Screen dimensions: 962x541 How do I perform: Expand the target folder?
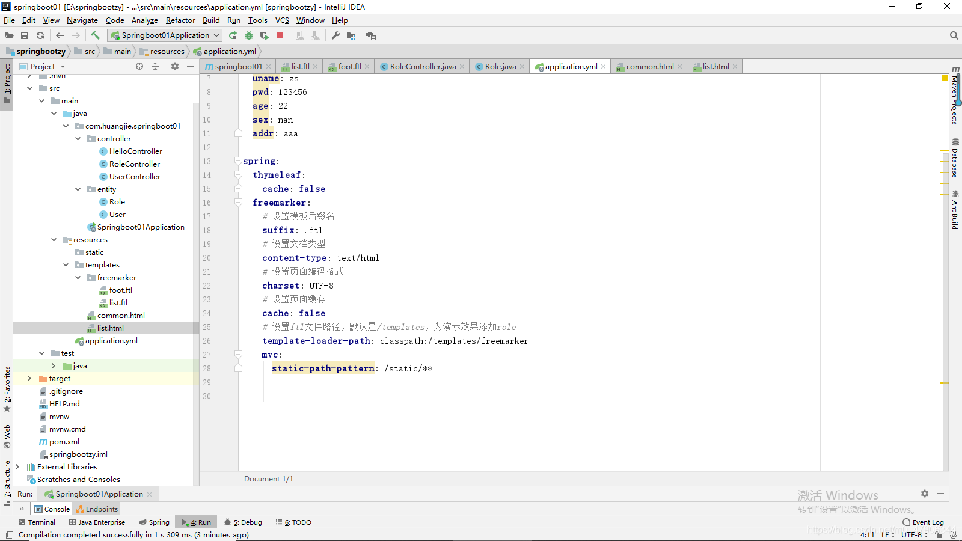(30, 379)
